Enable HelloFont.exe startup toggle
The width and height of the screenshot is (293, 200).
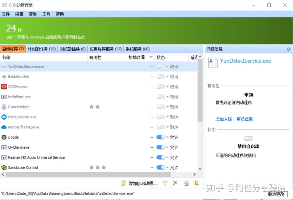[161, 97]
